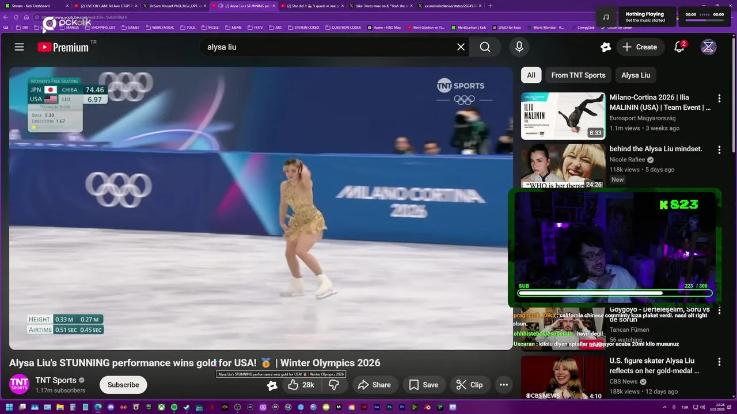Select the Alysa Liu filter chip

(636, 75)
